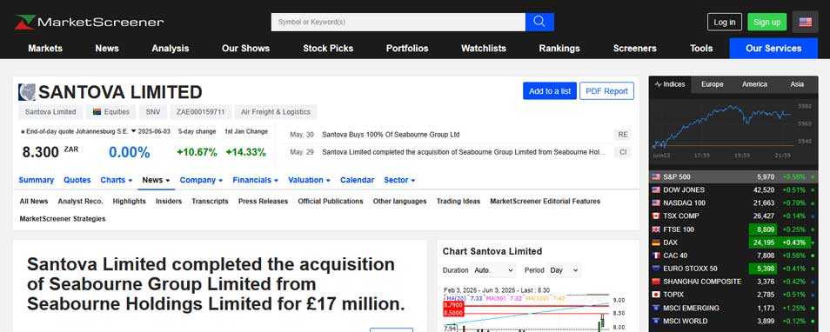Click the TOPIX Japan flag icon

pos(656,295)
